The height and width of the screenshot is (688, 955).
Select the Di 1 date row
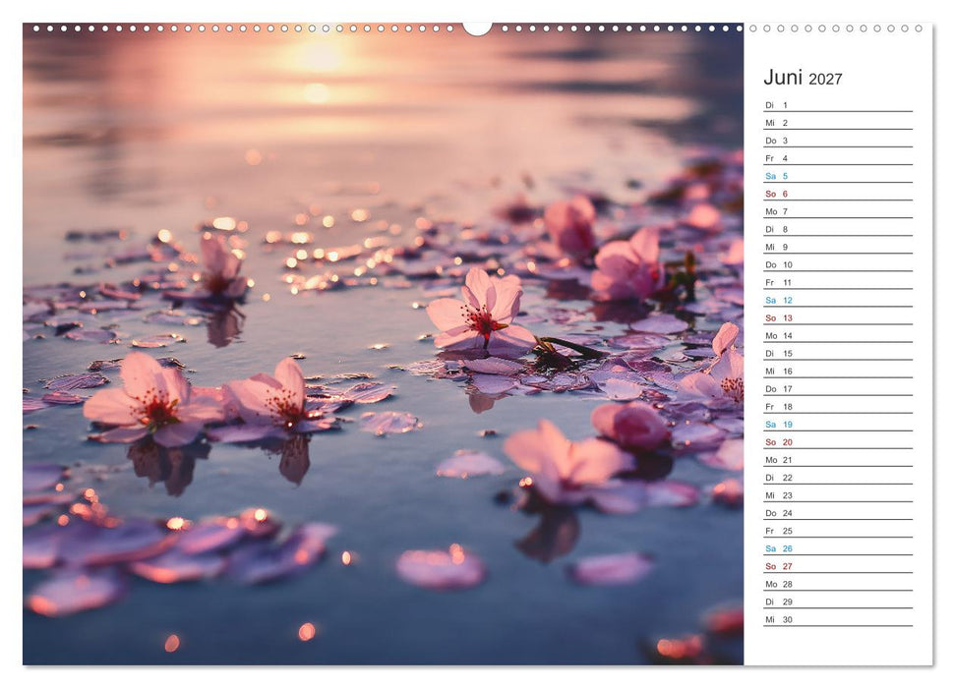[x=838, y=105]
